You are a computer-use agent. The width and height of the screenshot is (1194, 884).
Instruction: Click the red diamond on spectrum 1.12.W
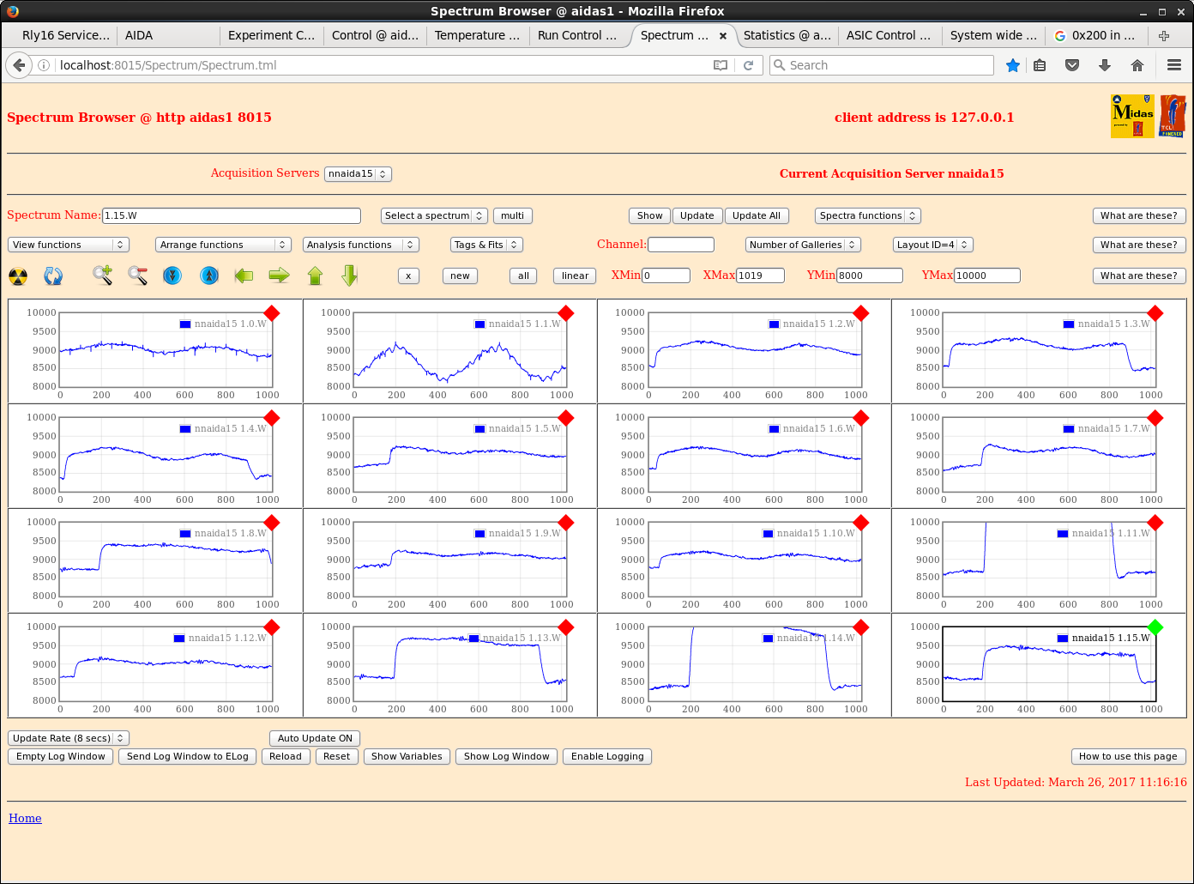pos(272,627)
